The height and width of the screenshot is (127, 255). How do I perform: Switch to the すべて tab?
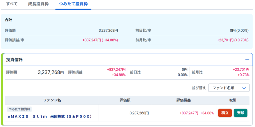12,4
